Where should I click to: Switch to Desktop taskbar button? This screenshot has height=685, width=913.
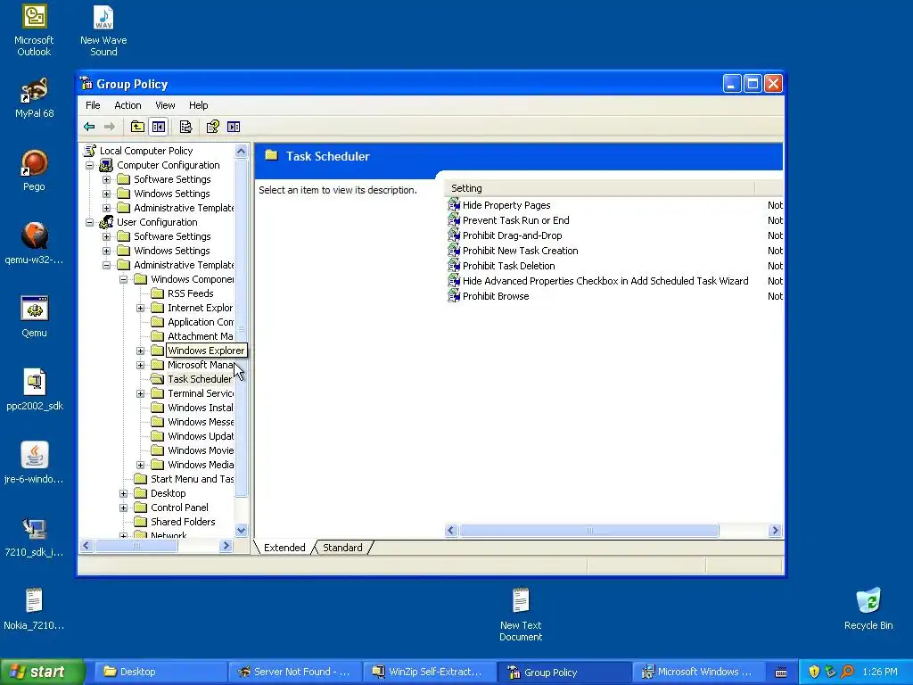click(x=160, y=672)
